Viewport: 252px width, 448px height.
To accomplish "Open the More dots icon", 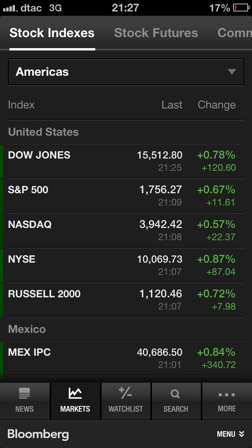I will [226, 394].
